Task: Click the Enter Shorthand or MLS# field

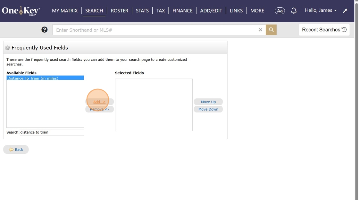Action: coord(155,30)
